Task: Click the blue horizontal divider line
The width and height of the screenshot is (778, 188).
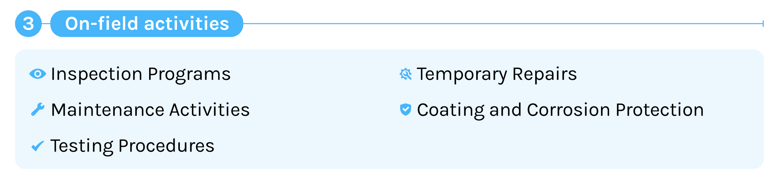Action: pyautogui.click(x=503, y=24)
